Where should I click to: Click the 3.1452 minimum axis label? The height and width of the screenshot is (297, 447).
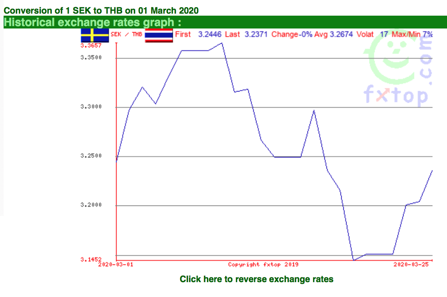[x=91, y=259]
